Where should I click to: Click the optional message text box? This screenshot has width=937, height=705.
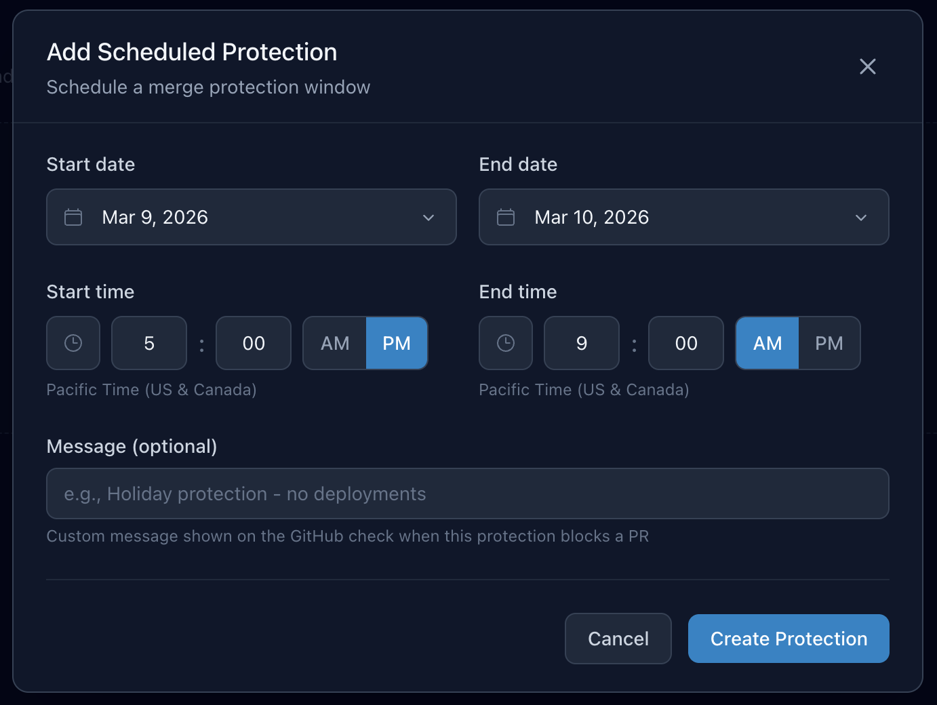(x=467, y=493)
